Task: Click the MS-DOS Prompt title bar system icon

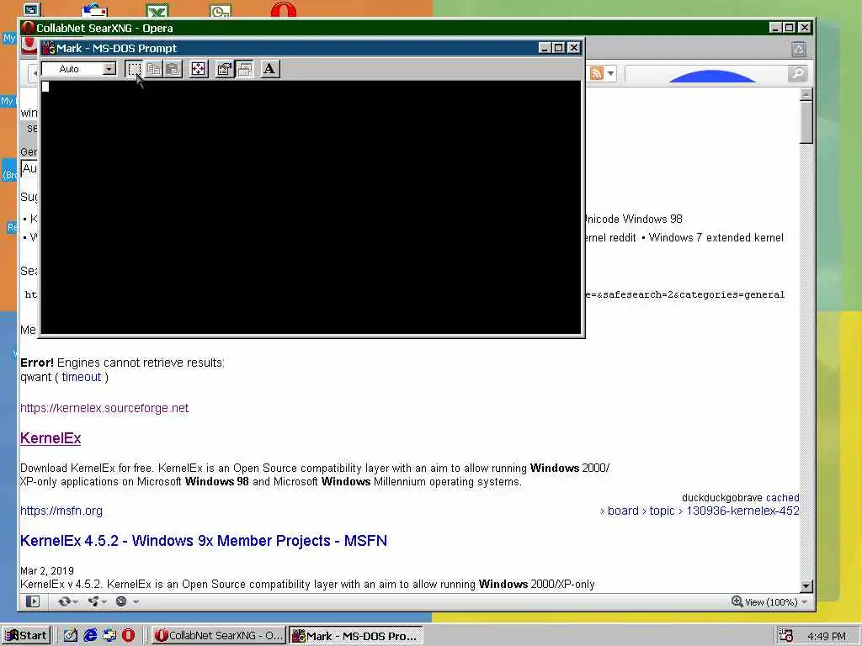Action: tap(48, 48)
